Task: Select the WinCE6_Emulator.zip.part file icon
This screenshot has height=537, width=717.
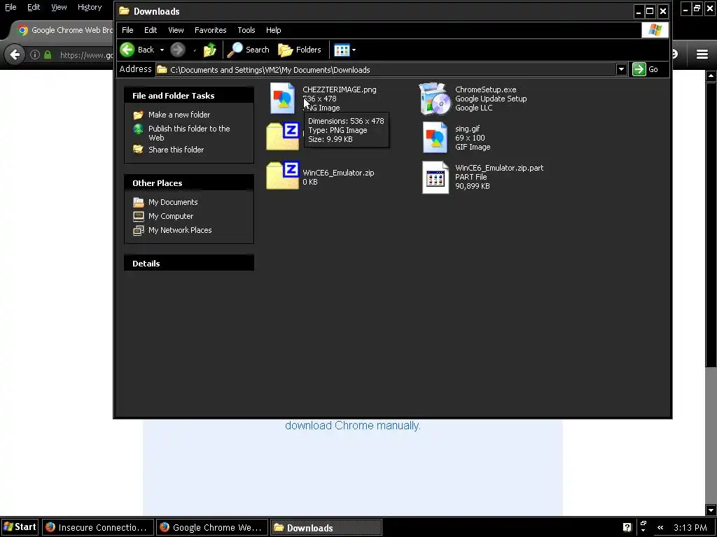Action: (x=436, y=177)
